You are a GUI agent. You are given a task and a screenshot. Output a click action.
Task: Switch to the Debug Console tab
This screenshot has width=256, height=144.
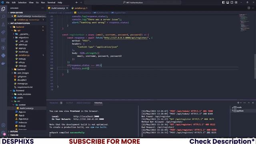tap(84, 103)
